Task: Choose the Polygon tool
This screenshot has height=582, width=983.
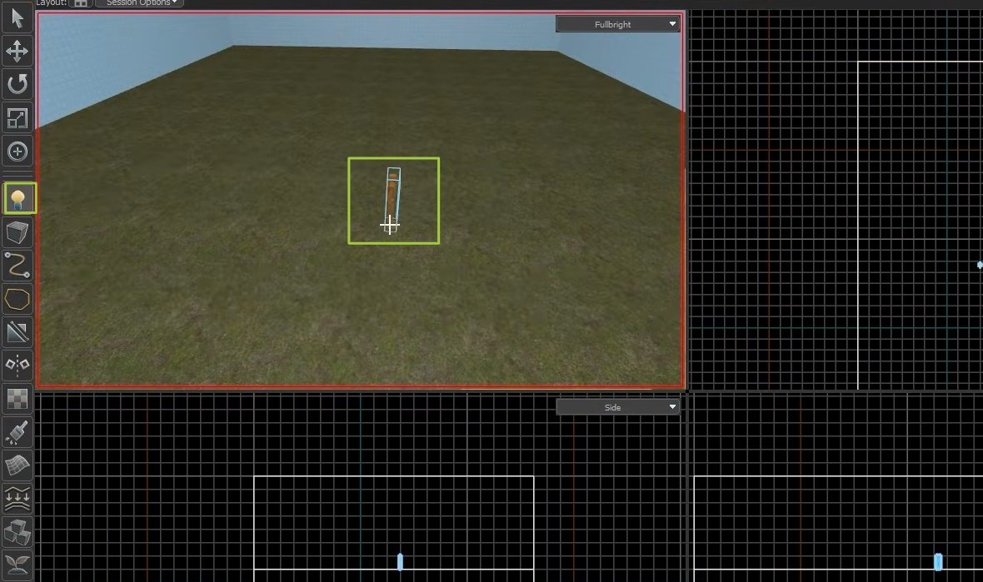Action: [17, 298]
